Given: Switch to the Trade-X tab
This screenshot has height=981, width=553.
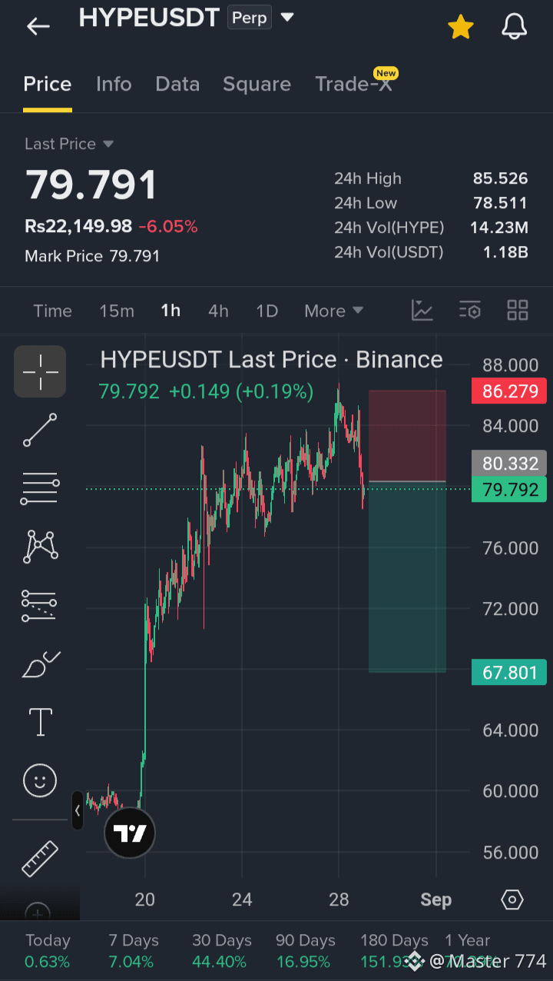Looking at the screenshot, I should tap(354, 84).
